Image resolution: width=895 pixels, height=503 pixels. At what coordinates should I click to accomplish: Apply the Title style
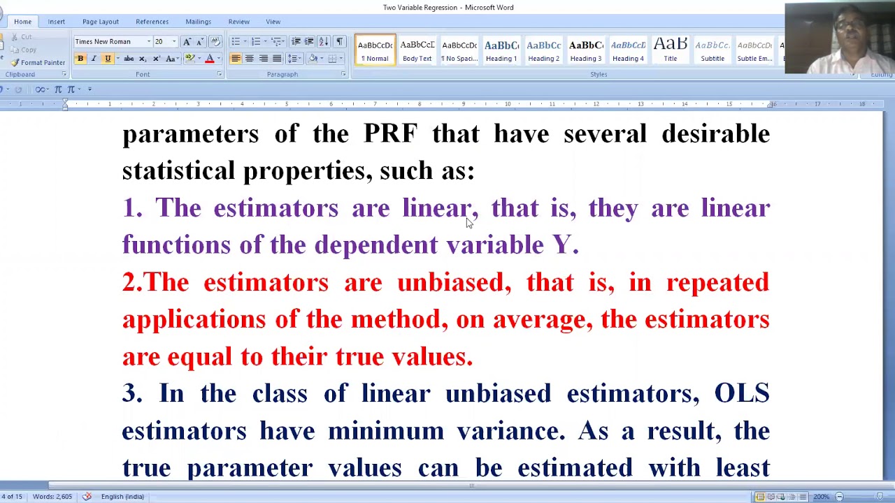[x=670, y=50]
